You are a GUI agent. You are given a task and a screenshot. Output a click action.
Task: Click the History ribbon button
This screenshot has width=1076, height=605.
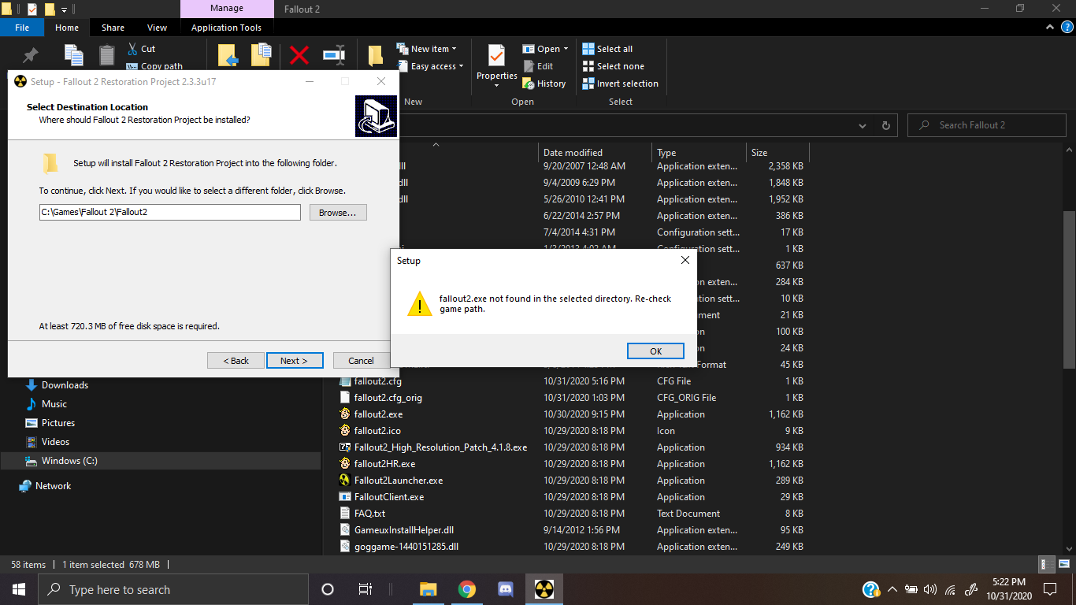point(544,84)
